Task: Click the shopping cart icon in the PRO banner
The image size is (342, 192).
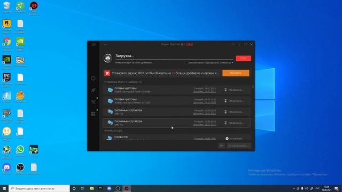Action: pos(107,73)
